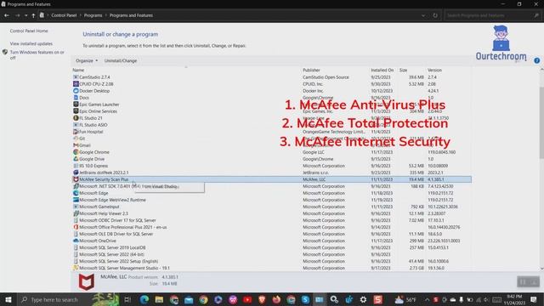Navigate to Control Panel in the breadcrumb
Viewport: 544px width, 306px height.
pyautogui.click(x=64, y=15)
